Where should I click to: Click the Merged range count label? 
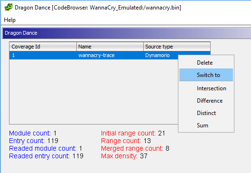tap(132, 148)
